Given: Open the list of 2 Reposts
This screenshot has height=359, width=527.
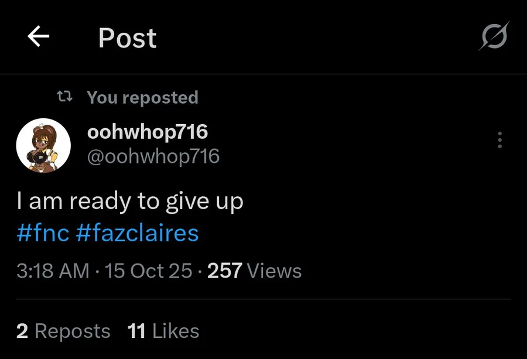Looking at the screenshot, I should pos(72,331).
